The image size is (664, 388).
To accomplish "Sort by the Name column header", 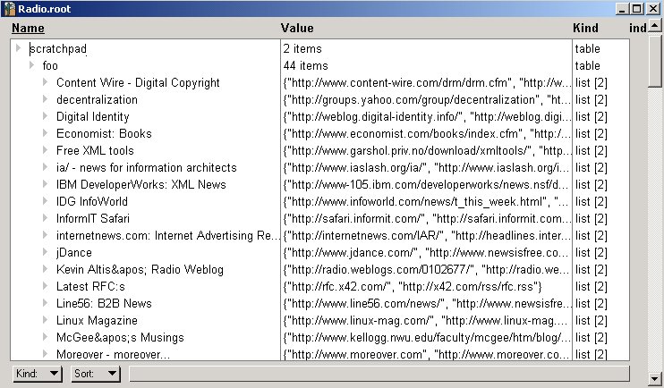I will point(28,28).
